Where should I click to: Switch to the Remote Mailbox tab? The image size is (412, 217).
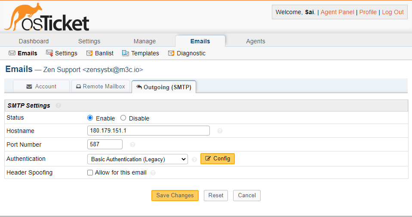click(x=100, y=86)
